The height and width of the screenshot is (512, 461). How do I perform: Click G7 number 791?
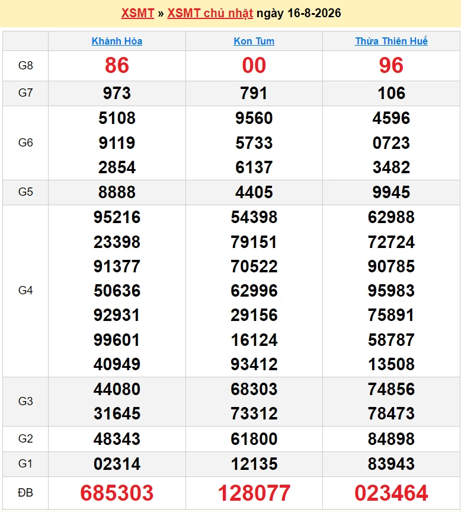coord(254,93)
